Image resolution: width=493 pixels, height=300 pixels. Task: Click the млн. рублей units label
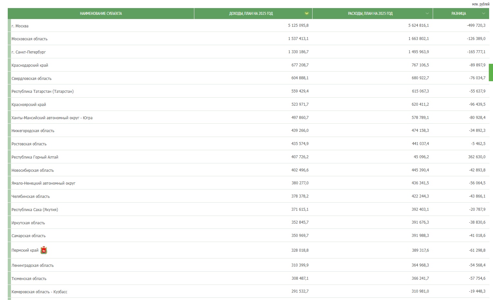(x=480, y=4)
